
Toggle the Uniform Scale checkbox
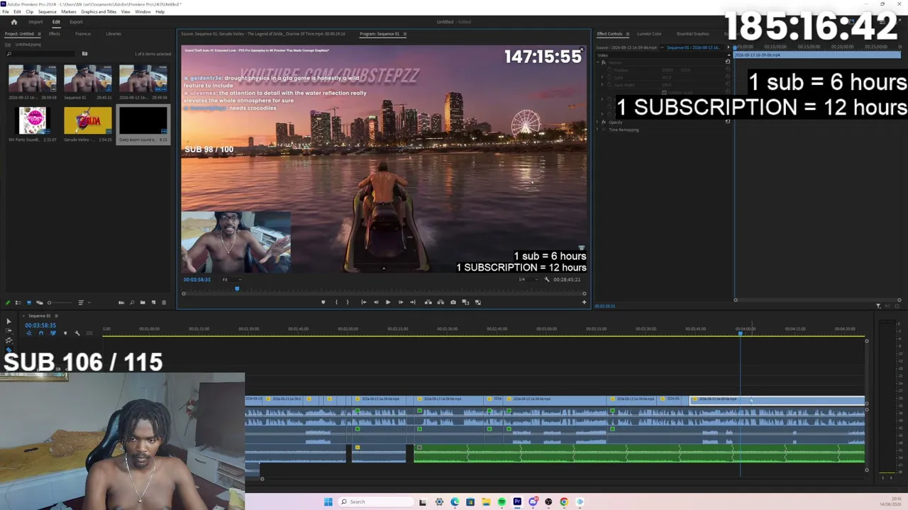664,92
